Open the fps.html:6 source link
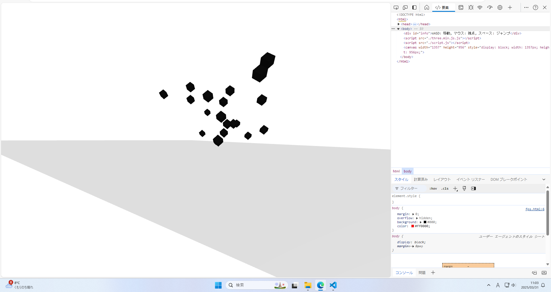 (x=535, y=209)
